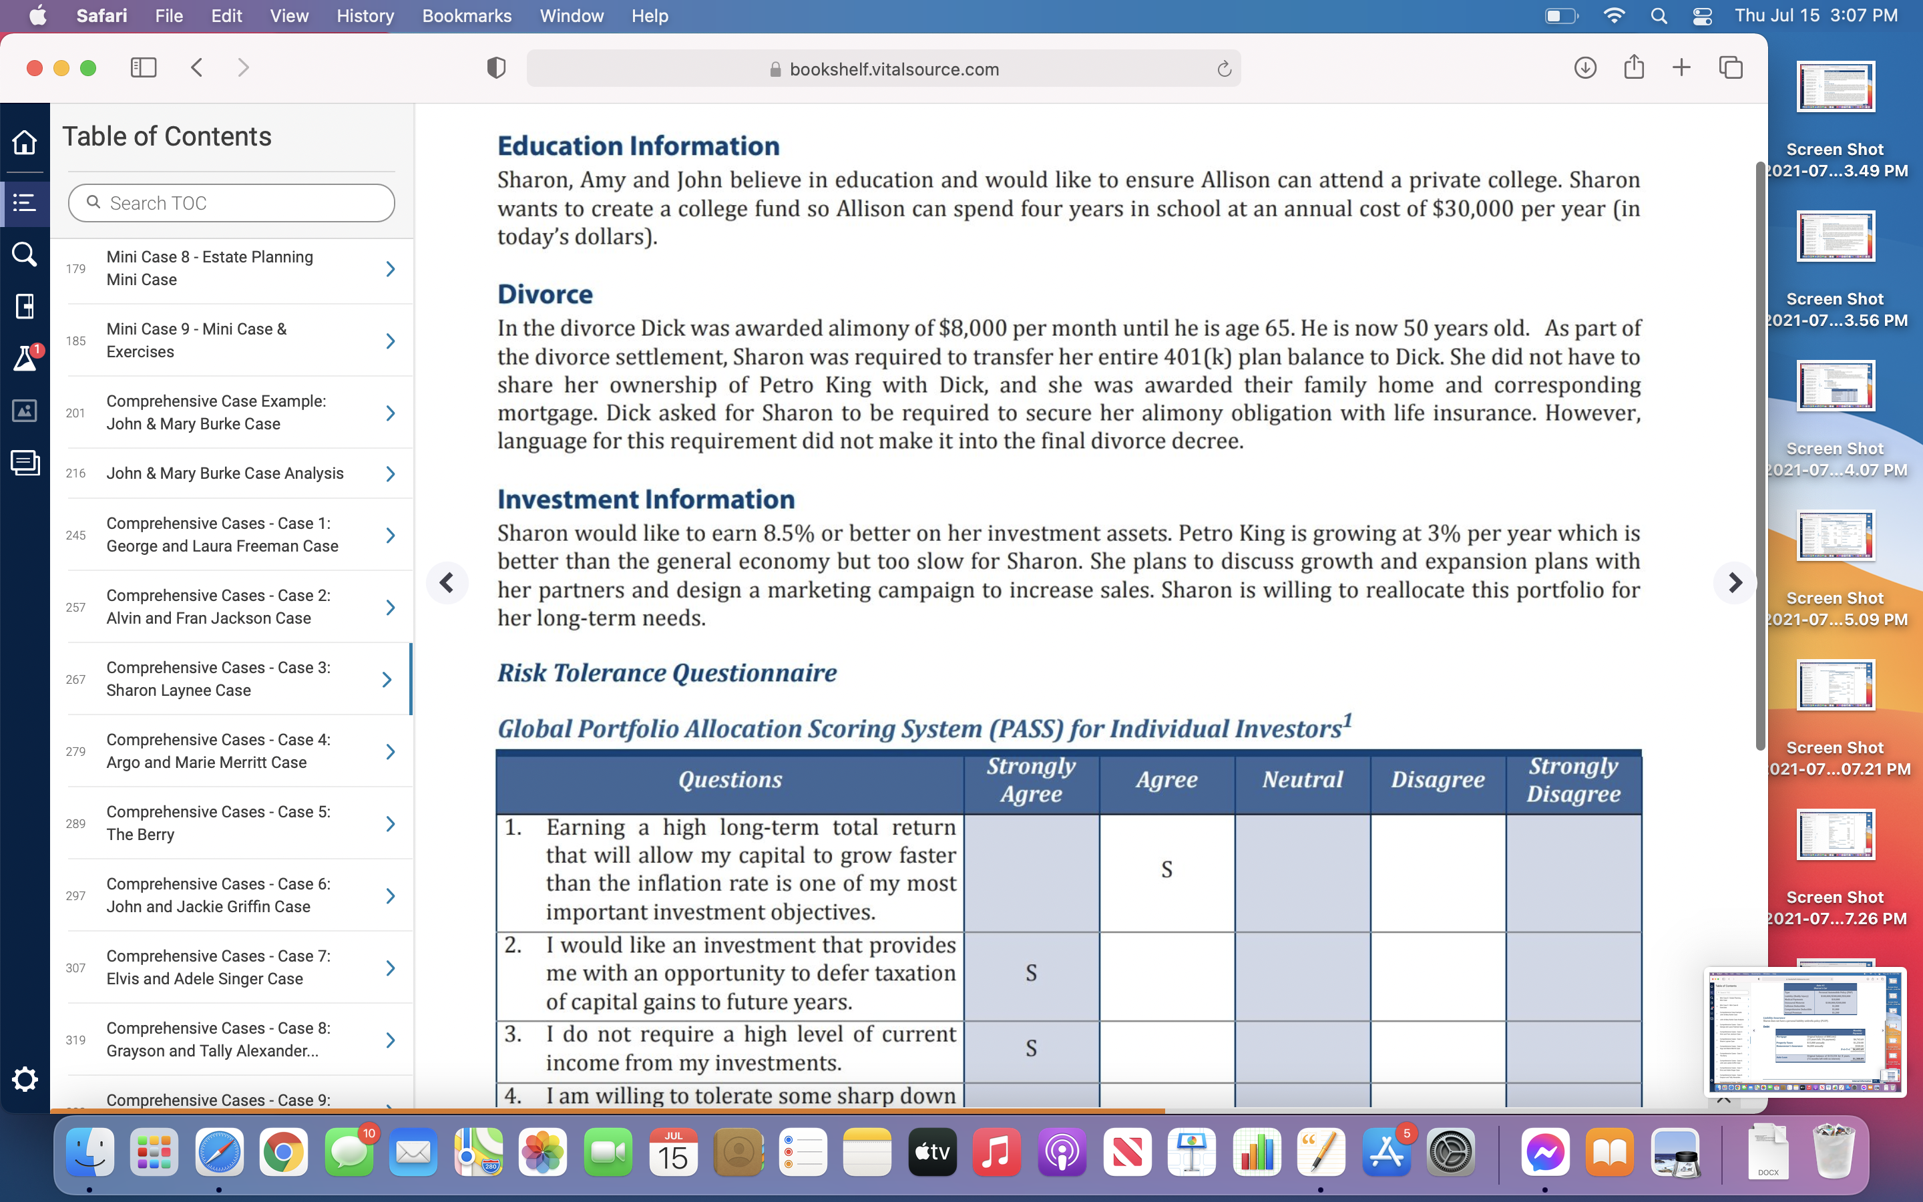This screenshot has width=1923, height=1202.
Task: Expand Sharon Laynee Case chevron
Action: (x=387, y=680)
